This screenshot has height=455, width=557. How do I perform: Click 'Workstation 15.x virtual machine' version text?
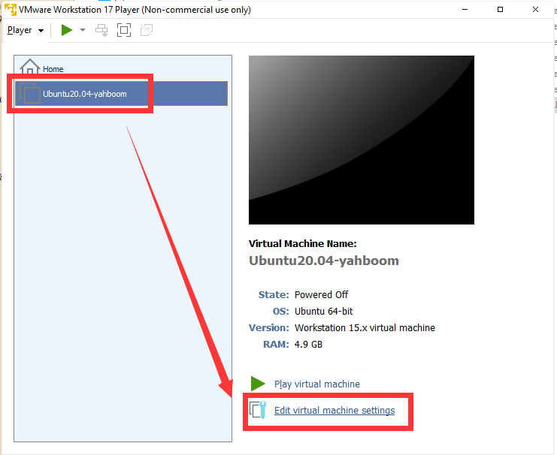tap(365, 327)
